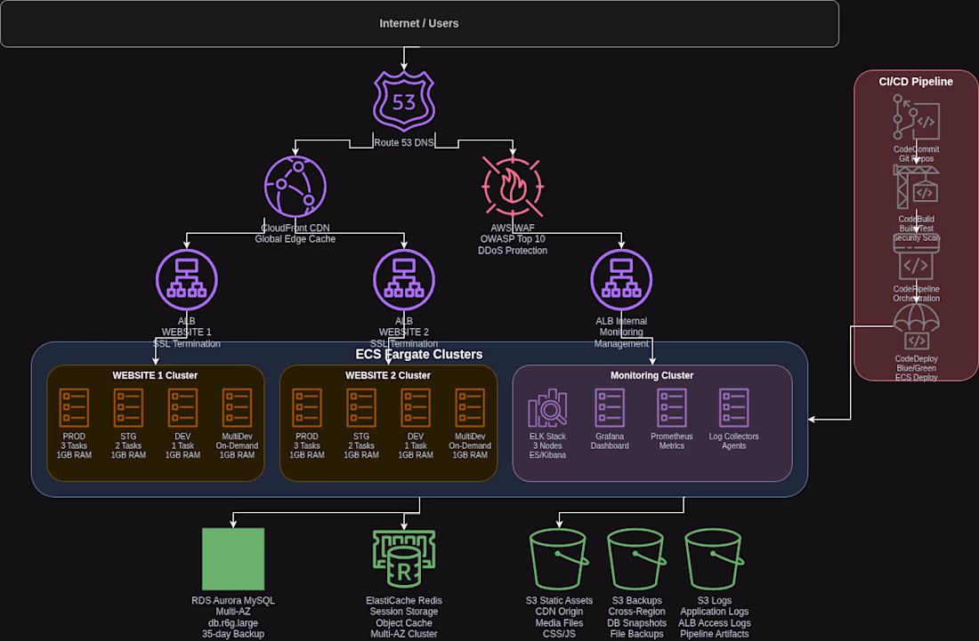Viewport: 979px width, 641px height.
Task: Select the CodeCommit Git Repos icon
Action: tap(916, 116)
